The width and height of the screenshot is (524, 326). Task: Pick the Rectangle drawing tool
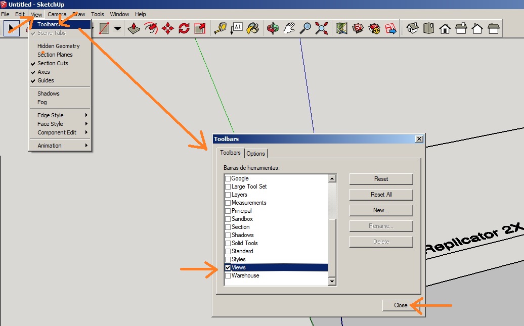coord(104,28)
